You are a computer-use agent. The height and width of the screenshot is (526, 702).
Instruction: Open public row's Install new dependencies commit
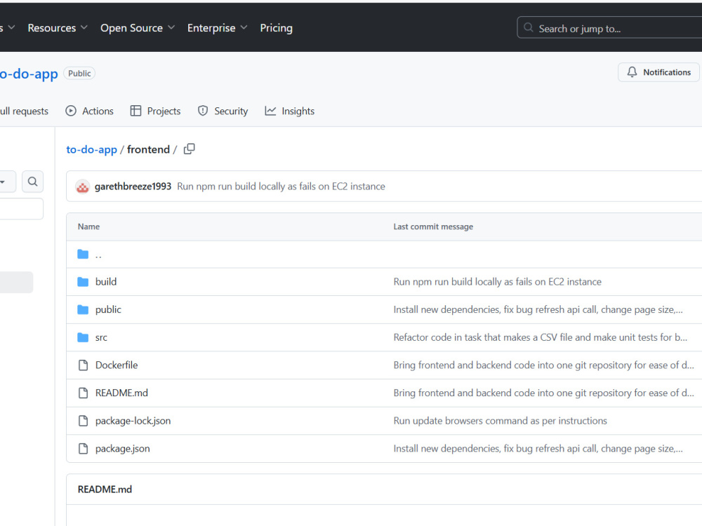[538, 309]
